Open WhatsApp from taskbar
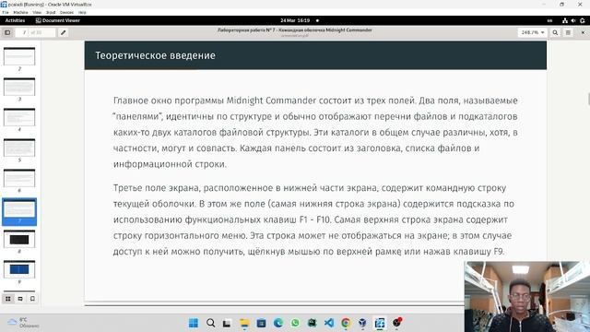This screenshot has width=590, height=332. 295,323
